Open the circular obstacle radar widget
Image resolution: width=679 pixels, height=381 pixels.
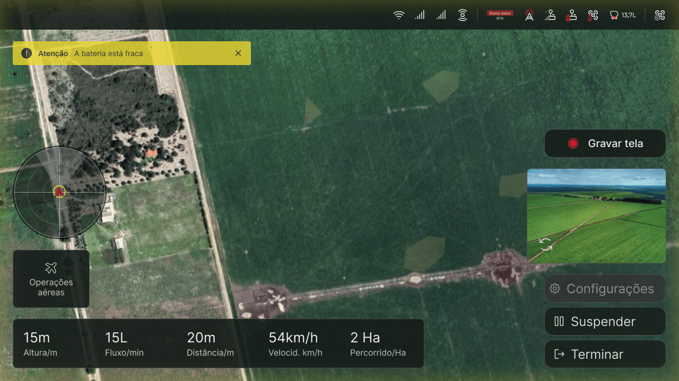59,193
